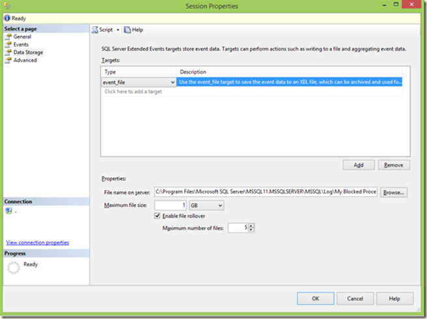The image size is (427, 319).
Task: Toggle Enable file rollover checkbox
Action: [157, 216]
